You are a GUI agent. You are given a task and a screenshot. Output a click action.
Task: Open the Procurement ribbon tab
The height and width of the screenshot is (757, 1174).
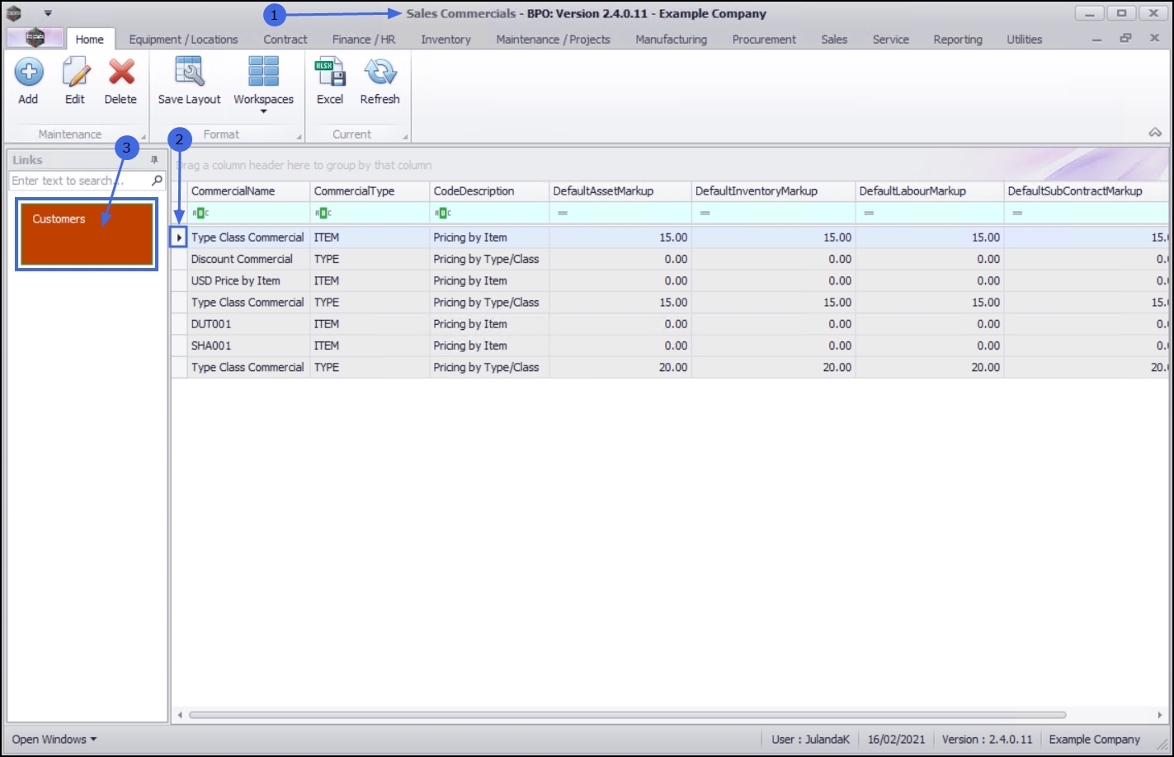click(x=764, y=39)
